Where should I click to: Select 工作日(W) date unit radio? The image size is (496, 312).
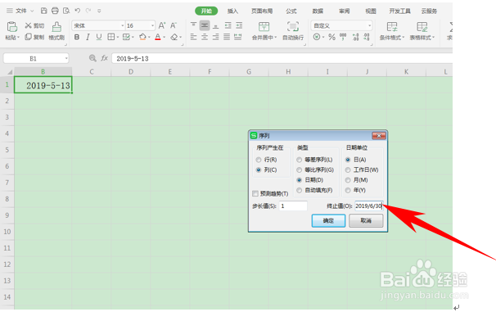(x=348, y=170)
